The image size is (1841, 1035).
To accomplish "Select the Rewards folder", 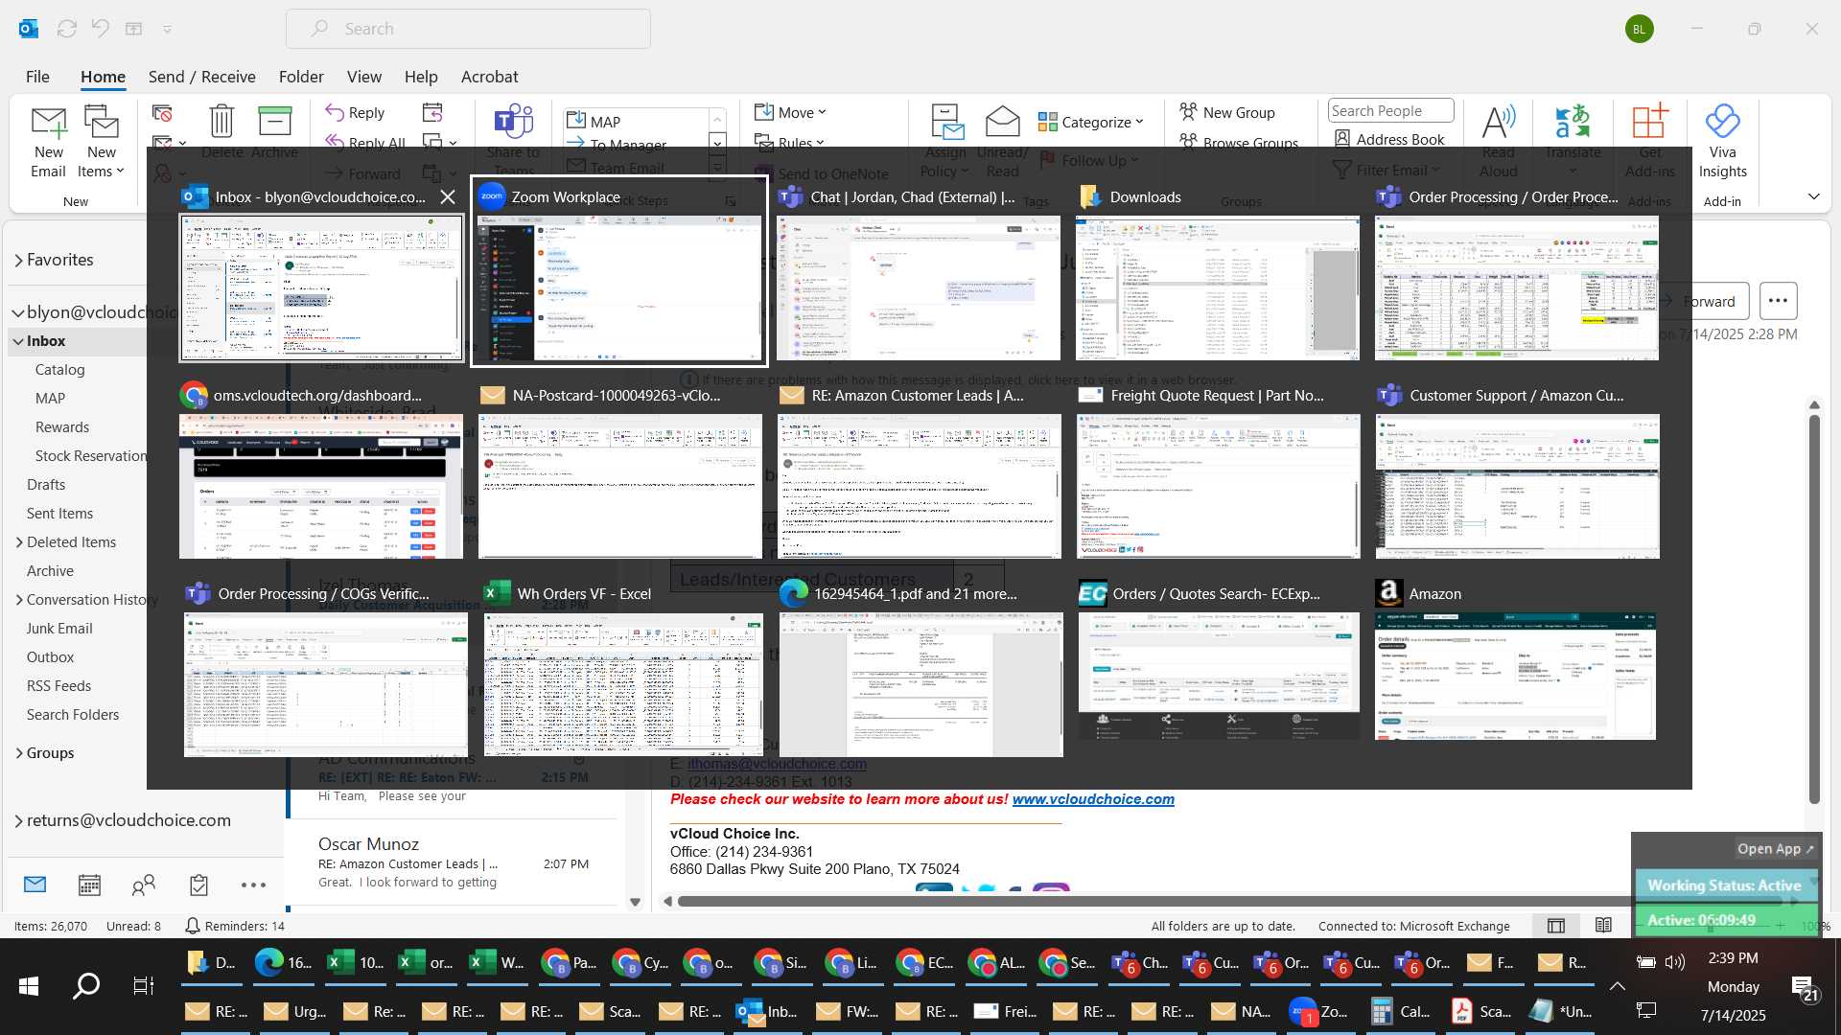I will click(62, 427).
